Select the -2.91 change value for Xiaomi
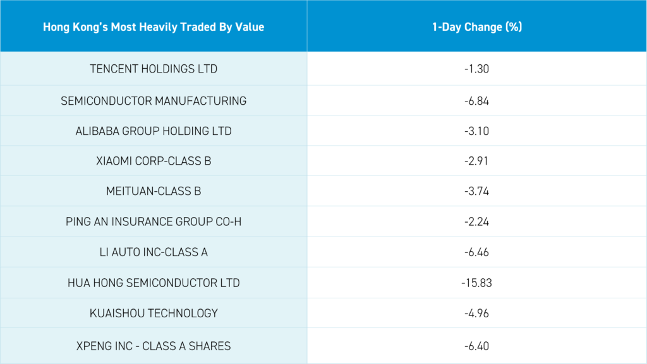Screen dimensions: 647x364 (x=476, y=161)
